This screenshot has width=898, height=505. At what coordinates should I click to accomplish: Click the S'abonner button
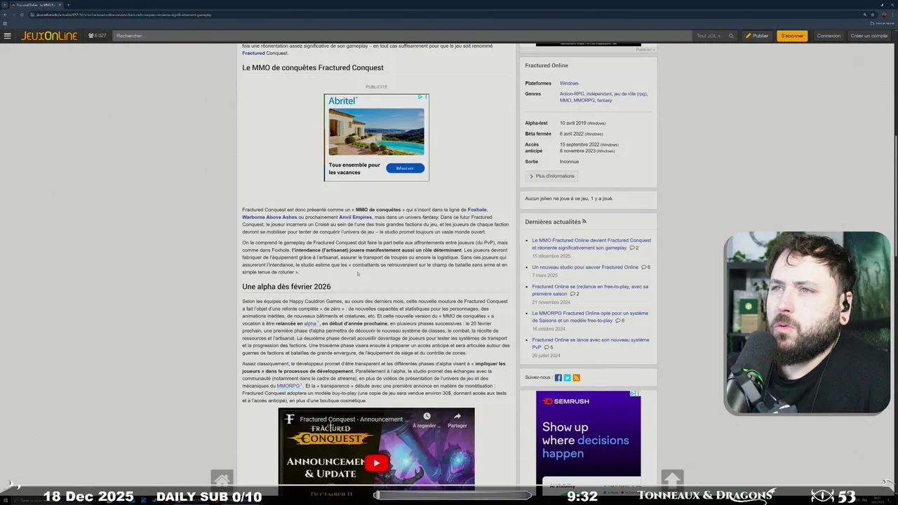(792, 36)
